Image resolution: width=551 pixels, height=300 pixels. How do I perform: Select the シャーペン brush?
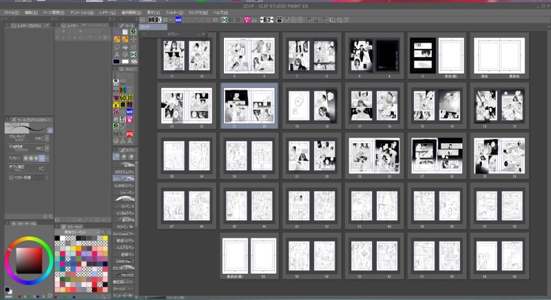123,192
